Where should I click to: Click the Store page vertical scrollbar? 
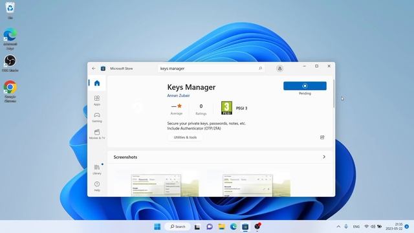click(334, 94)
